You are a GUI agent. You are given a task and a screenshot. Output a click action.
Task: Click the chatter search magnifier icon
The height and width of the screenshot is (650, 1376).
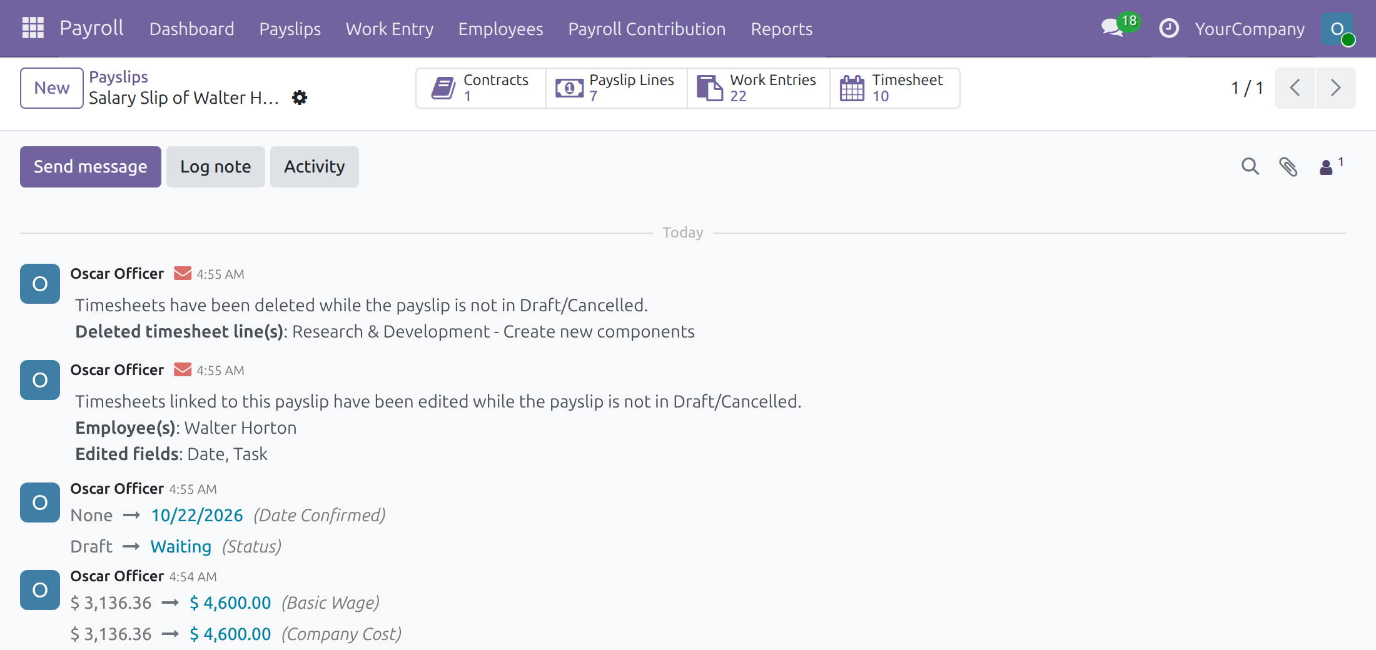1250,166
